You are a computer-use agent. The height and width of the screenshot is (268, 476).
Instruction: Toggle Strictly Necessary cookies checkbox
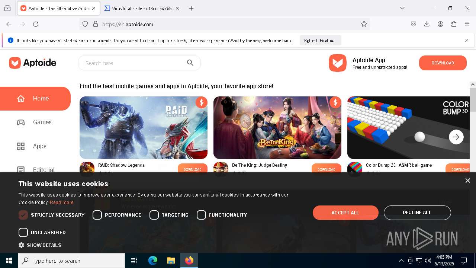click(x=23, y=215)
